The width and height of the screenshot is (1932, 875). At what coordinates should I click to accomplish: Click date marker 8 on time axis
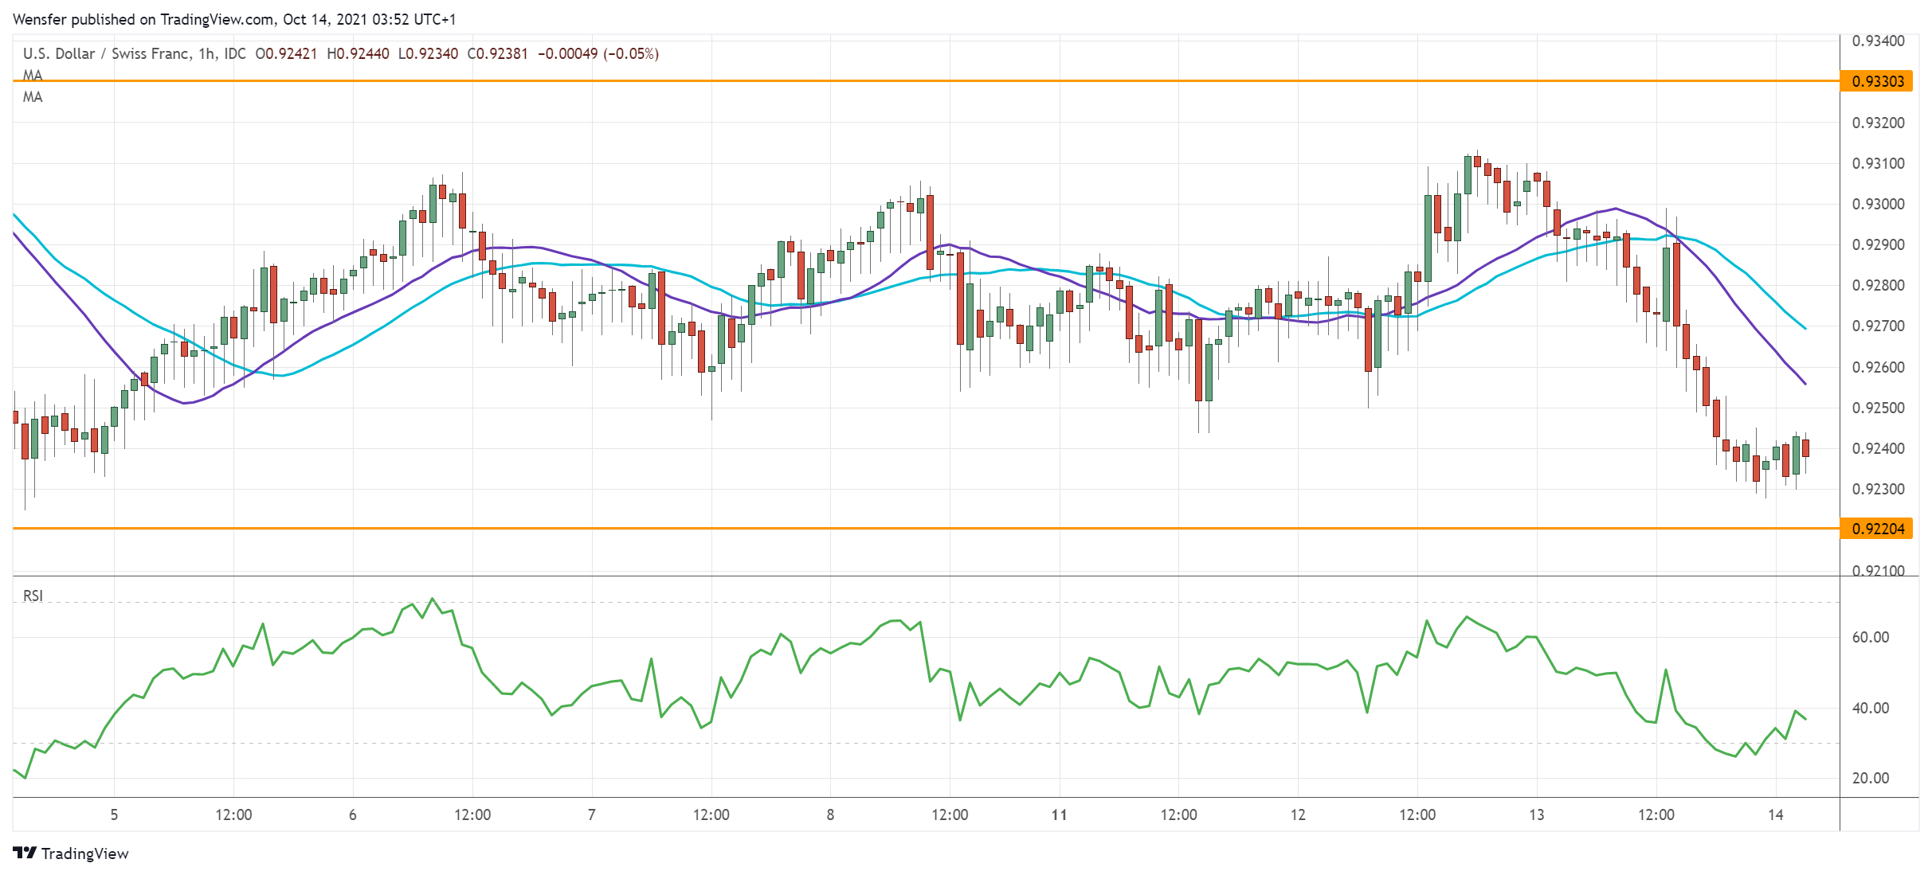coord(830,814)
